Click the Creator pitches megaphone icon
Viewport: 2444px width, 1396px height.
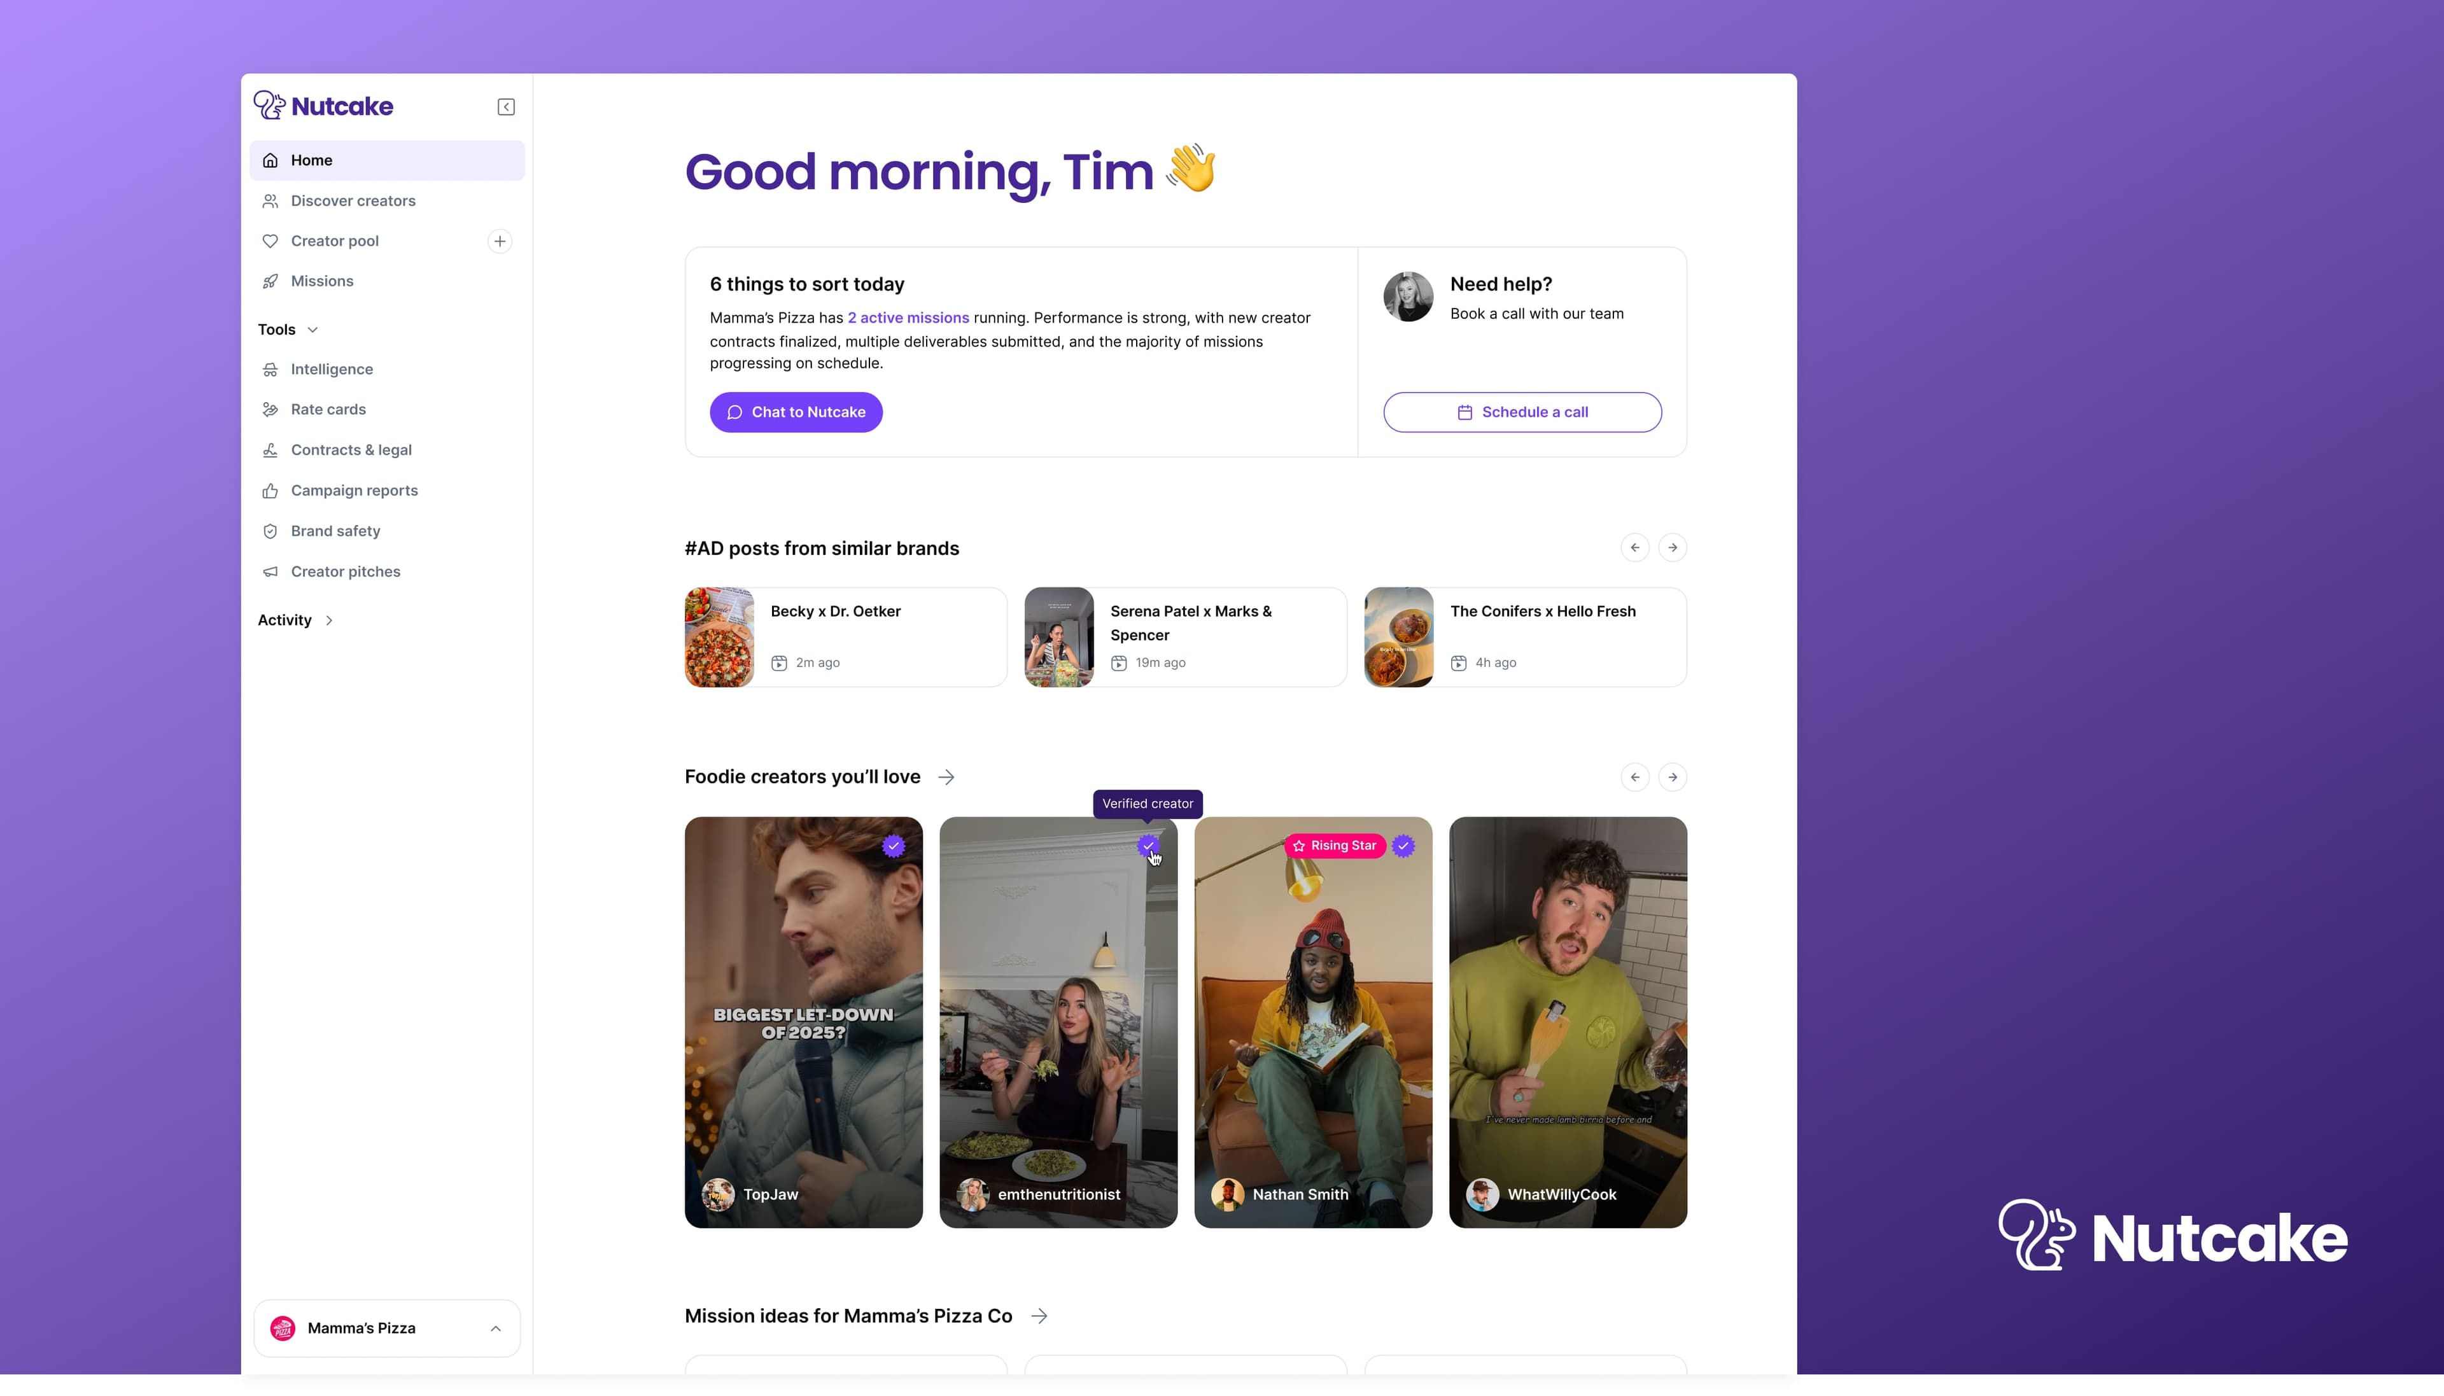click(x=270, y=571)
